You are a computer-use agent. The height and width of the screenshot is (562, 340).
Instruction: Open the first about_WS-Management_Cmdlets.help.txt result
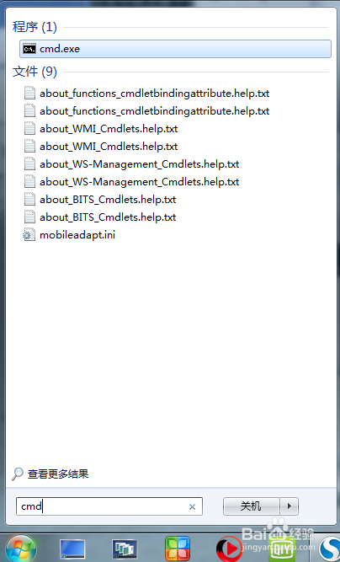point(139,163)
